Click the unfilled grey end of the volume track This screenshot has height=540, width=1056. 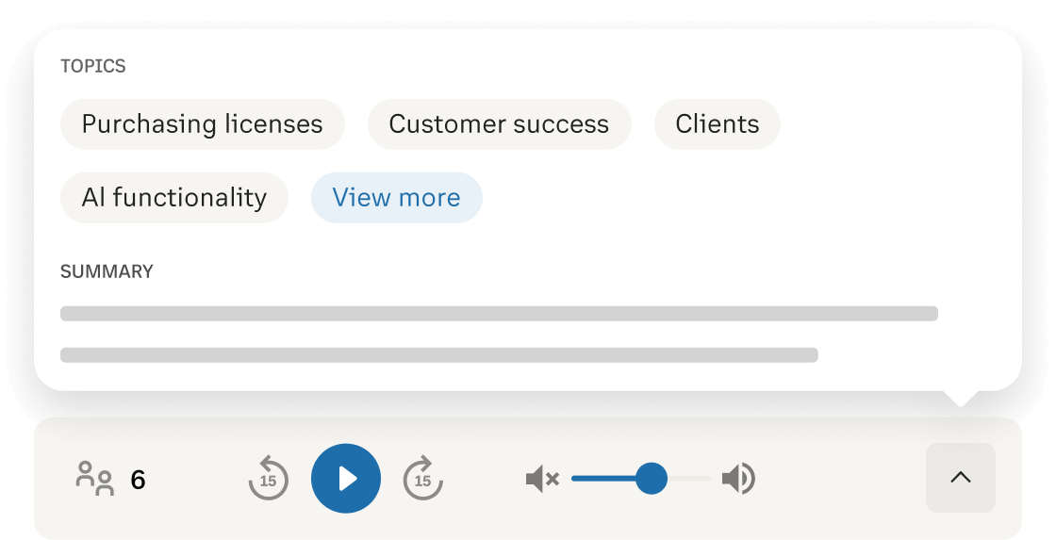(x=690, y=479)
